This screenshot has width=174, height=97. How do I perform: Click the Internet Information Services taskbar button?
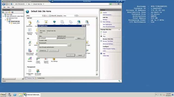[32, 95]
